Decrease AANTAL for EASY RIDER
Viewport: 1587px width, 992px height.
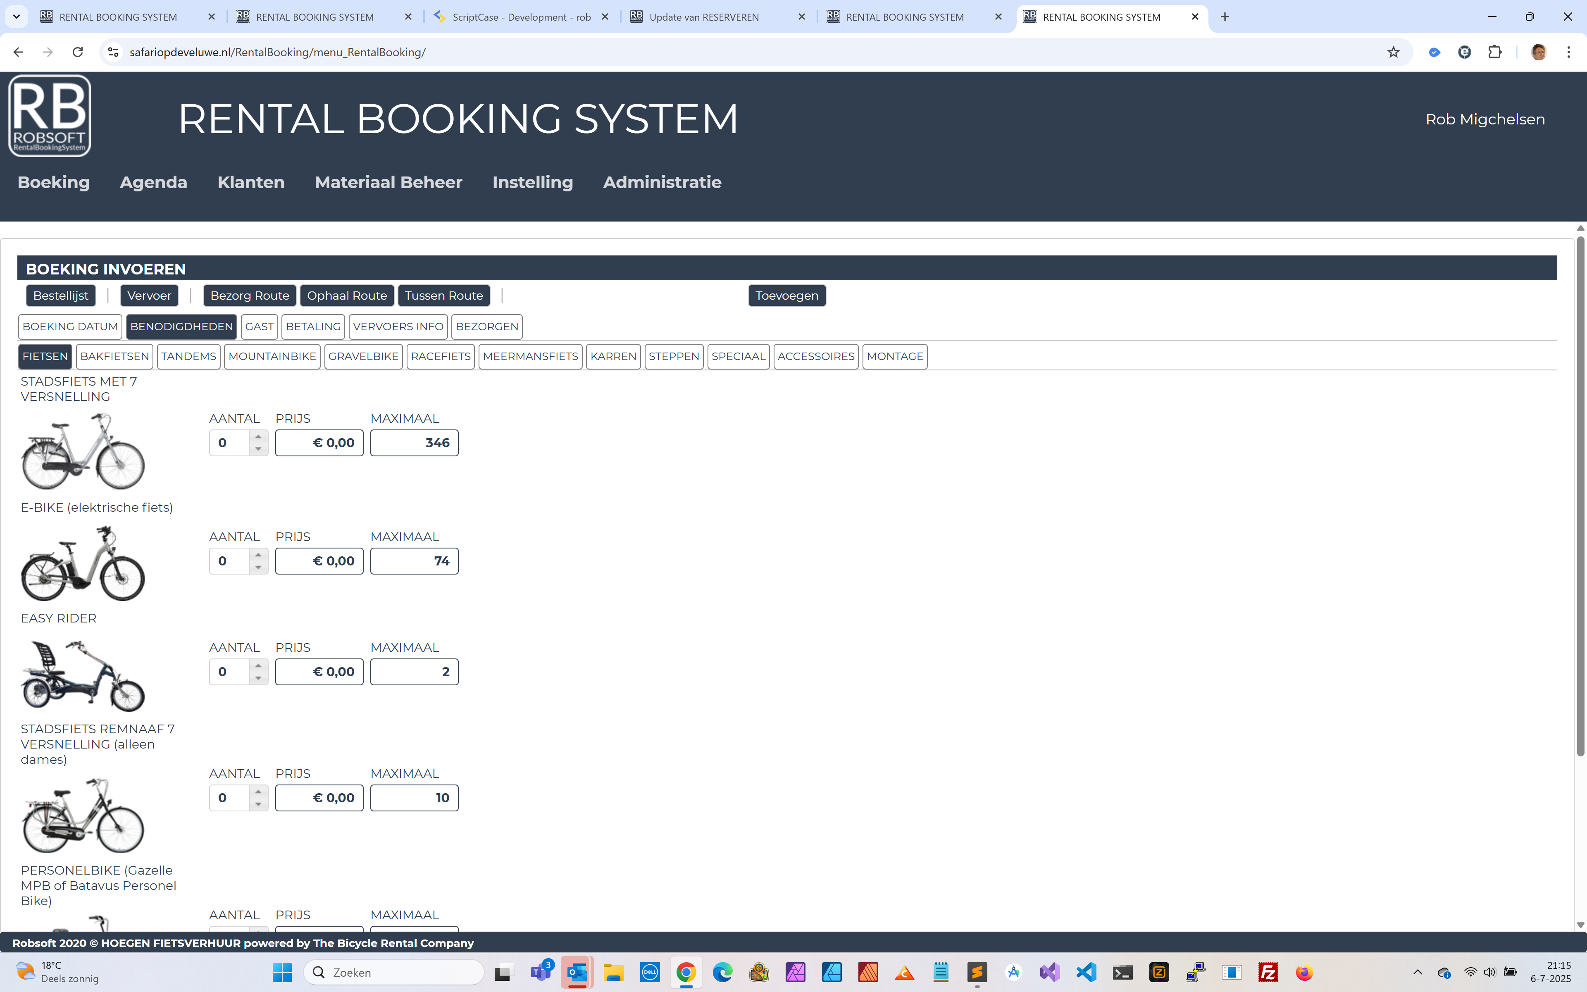pyautogui.click(x=258, y=678)
